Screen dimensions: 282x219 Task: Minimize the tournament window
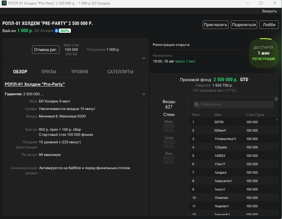click(x=248, y=3)
